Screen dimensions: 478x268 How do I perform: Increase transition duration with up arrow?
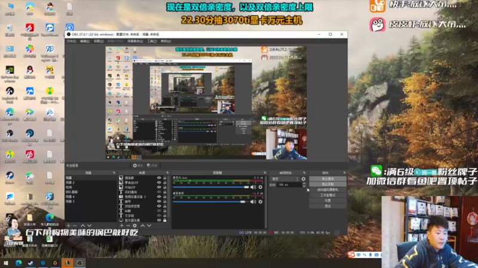(x=304, y=183)
